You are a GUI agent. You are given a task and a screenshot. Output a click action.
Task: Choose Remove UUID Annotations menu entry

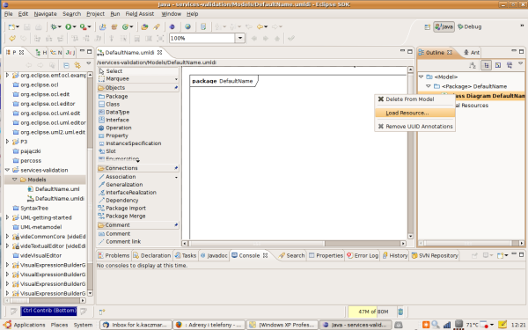point(414,126)
